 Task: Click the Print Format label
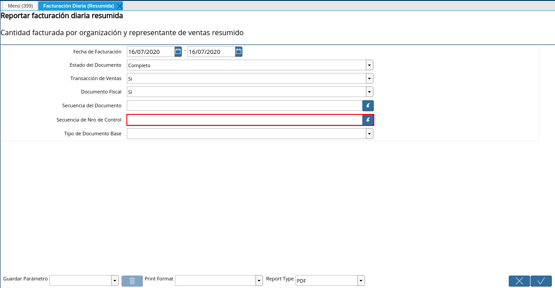click(x=159, y=279)
